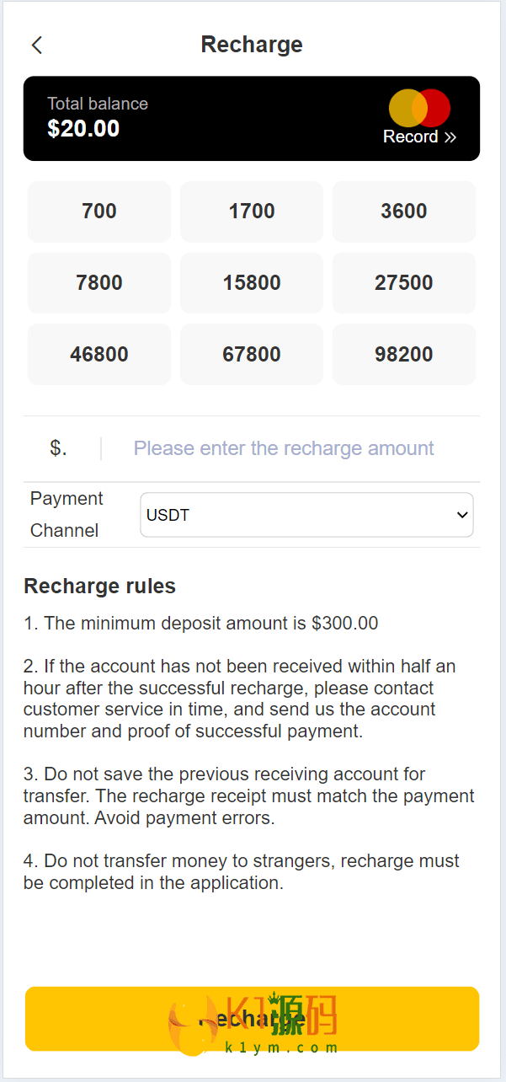This screenshot has width=506, height=1082.
Task: Click the dropdown arrow on USDT selector
Action: (x=461, y=515)
